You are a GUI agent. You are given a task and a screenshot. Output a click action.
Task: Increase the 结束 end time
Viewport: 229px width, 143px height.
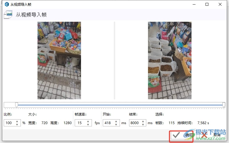(143, 121)
